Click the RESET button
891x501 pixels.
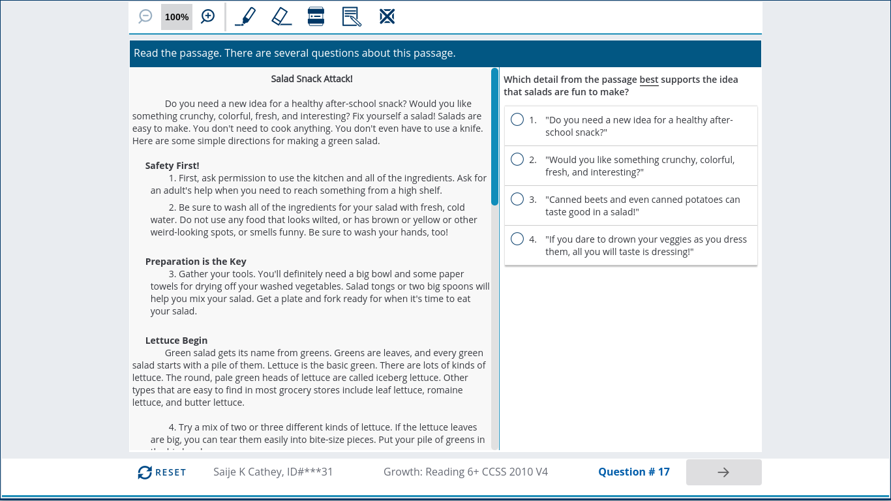(x=162, y=472)
